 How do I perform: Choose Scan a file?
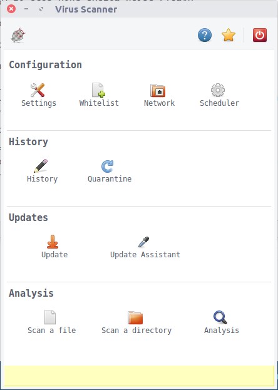(51, 322)
